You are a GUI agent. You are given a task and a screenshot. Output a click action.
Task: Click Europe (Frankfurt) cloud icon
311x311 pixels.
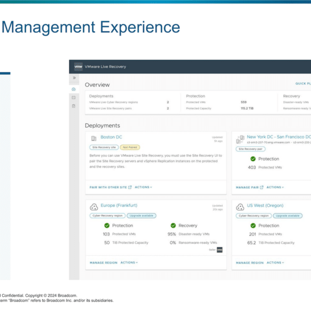click(x=94, y=207)
